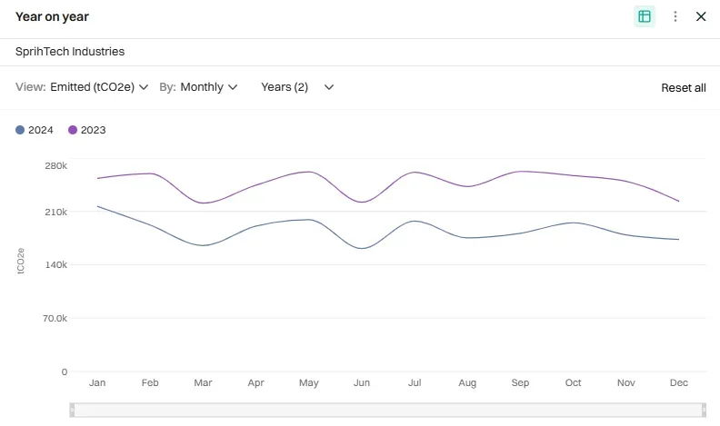
Task: Open the Emitted (tCO2e) view dropdown
Action: [98, 87]
